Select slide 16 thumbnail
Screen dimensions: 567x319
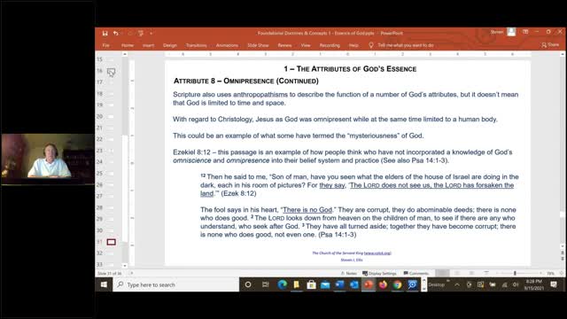click(111, 72)
